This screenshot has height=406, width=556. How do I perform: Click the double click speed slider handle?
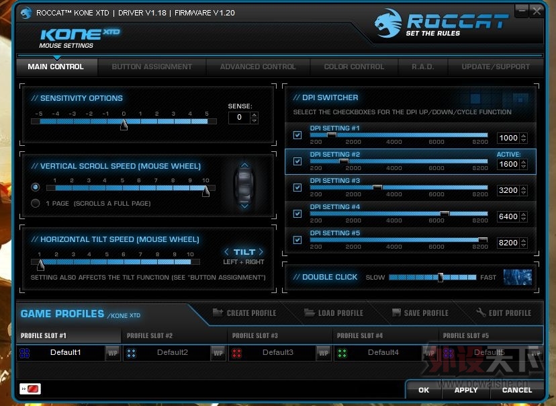[x=441, y=277]
